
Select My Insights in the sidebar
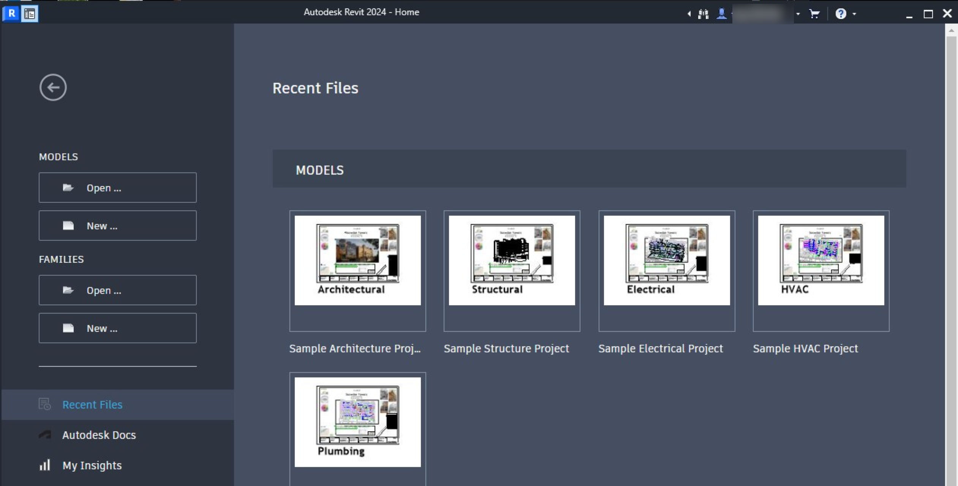tap(92, 465)
